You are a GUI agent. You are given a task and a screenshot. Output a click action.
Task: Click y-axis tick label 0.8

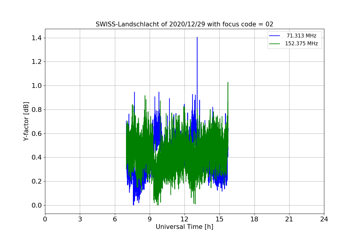click(x=37, y=109)
